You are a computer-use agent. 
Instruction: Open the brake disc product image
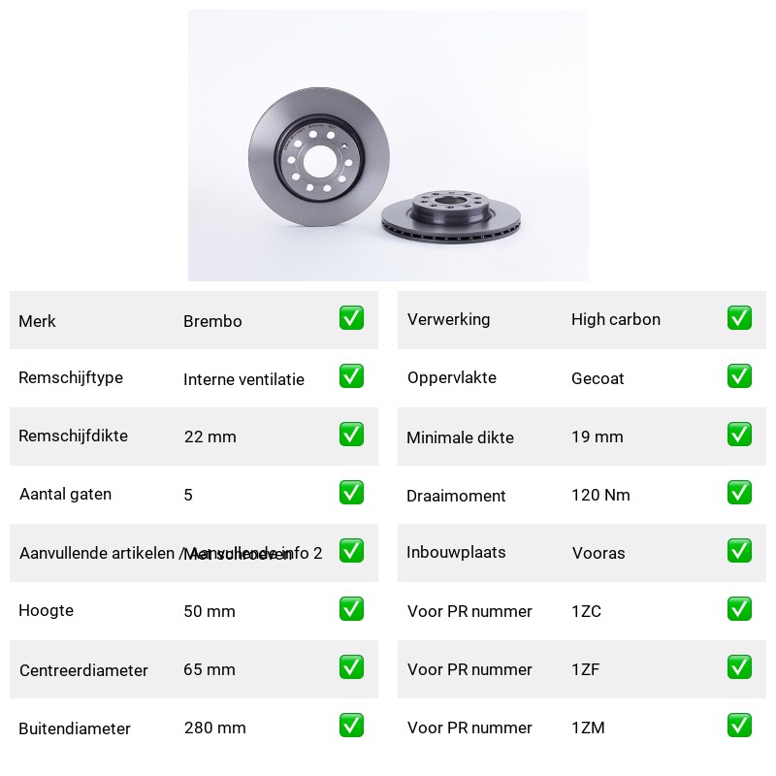388,145
